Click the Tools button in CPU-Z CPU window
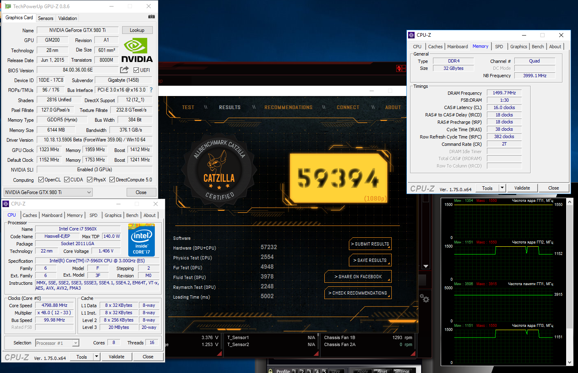 pos(82,357)
